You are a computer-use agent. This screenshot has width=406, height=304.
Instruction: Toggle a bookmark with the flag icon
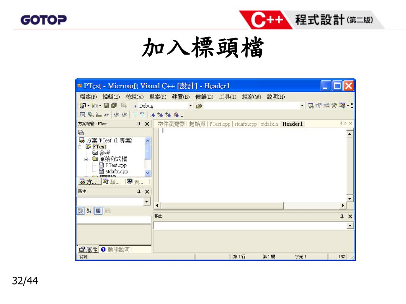[x=153, y=115]
